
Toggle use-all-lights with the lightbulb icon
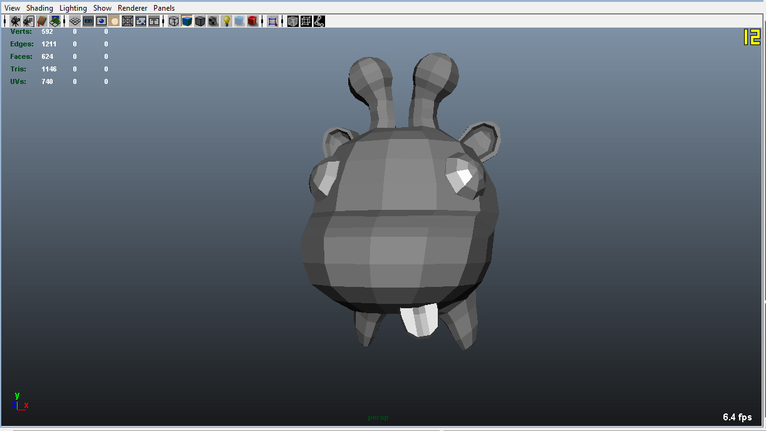point(226,21)
